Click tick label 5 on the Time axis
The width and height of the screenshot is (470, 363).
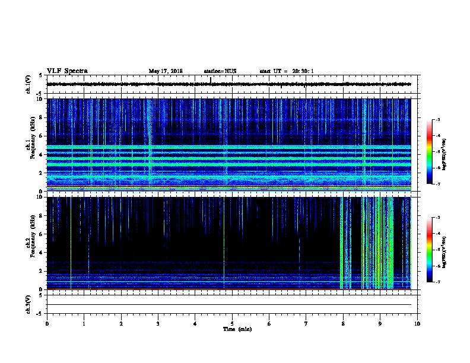tap(232, 324)
